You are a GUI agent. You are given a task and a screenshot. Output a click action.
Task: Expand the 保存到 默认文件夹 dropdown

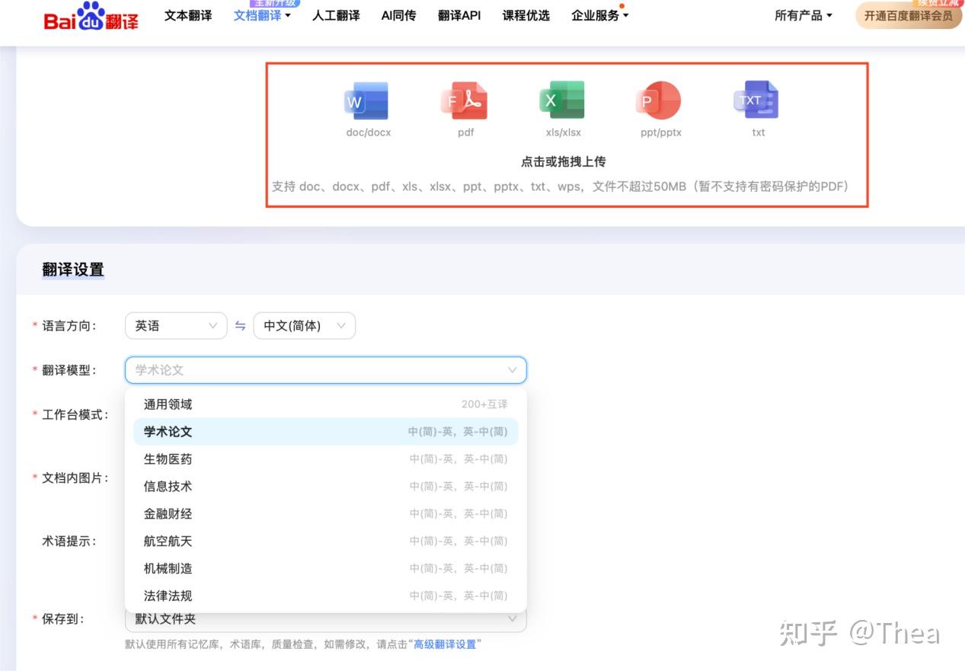point(512,618)
